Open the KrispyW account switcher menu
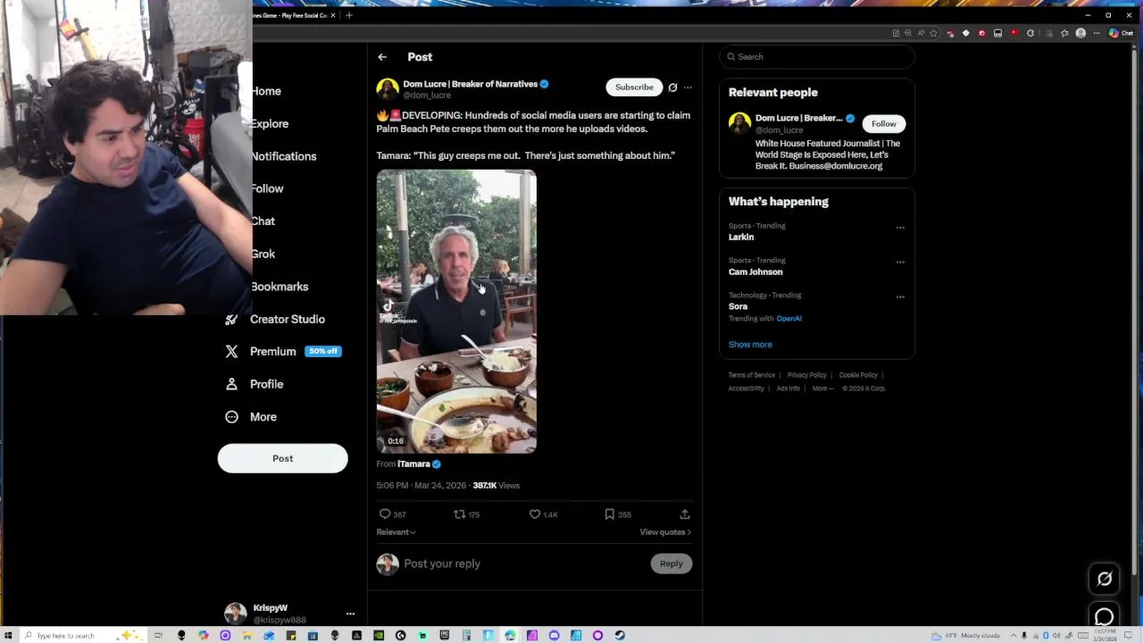1143x643 pixels. (350, 614)
